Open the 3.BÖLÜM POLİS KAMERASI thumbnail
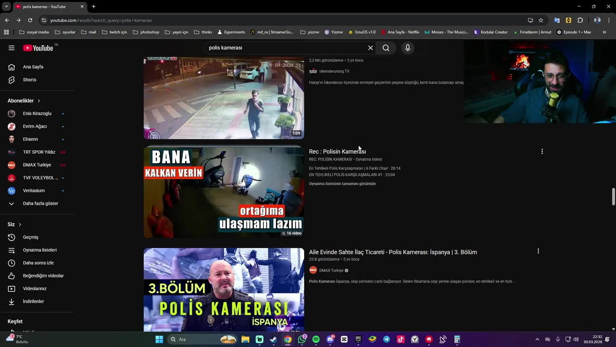 point(224,290)
